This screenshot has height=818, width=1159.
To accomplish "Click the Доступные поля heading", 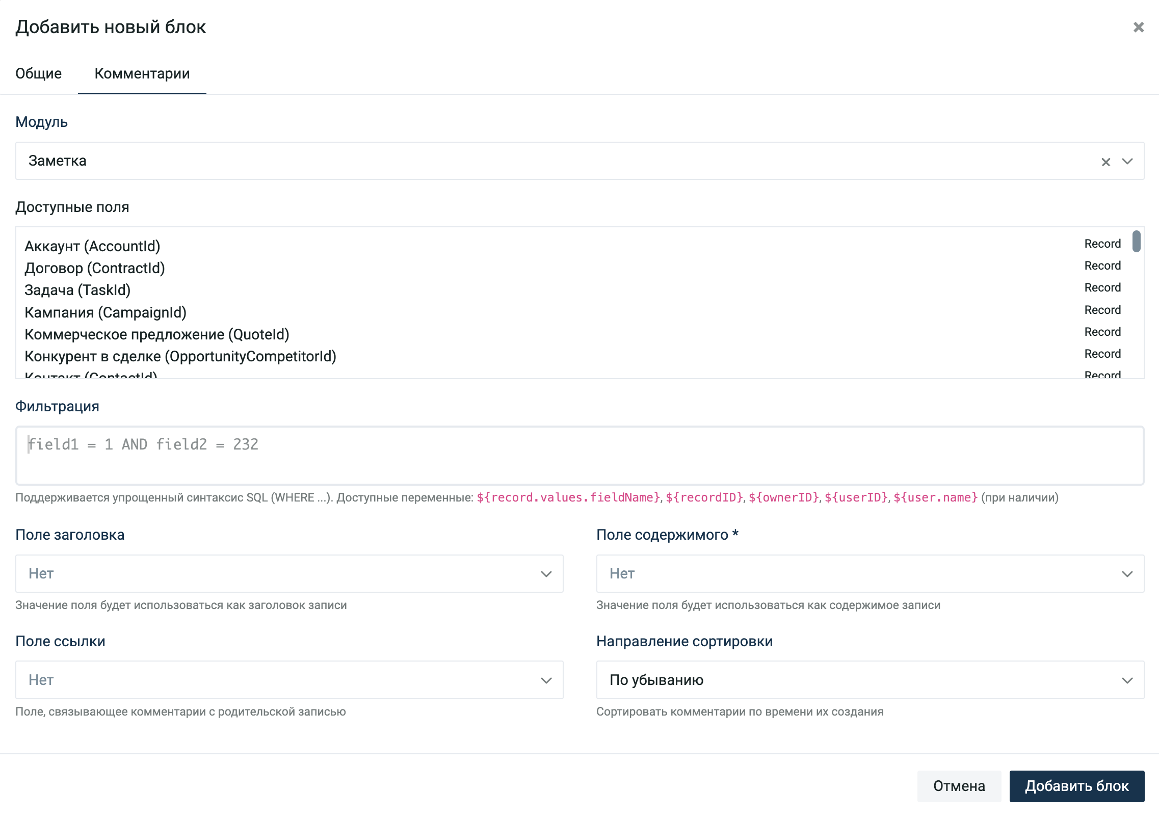I will coord(72,207).
